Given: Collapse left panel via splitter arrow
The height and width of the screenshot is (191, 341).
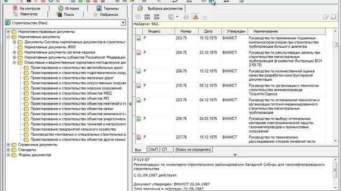Looking at the screenshot, I should [130, 104].
